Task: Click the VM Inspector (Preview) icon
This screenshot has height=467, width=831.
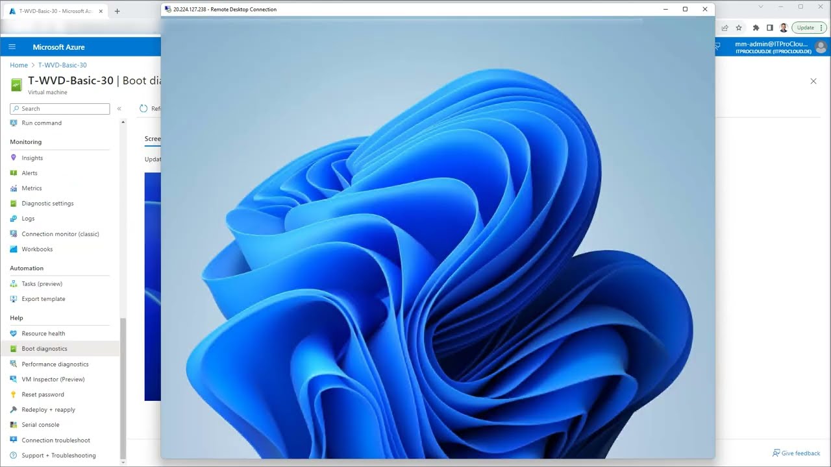Action: point(14,379)
